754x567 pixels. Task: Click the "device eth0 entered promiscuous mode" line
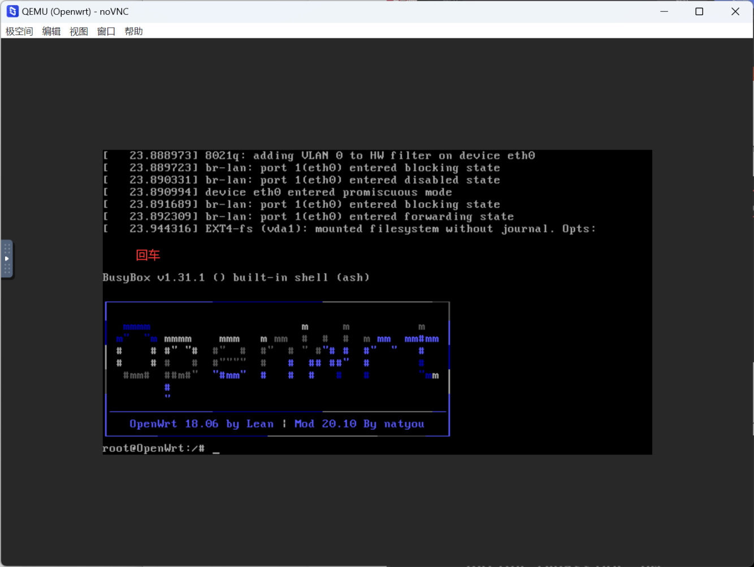(x=278, y=193)
